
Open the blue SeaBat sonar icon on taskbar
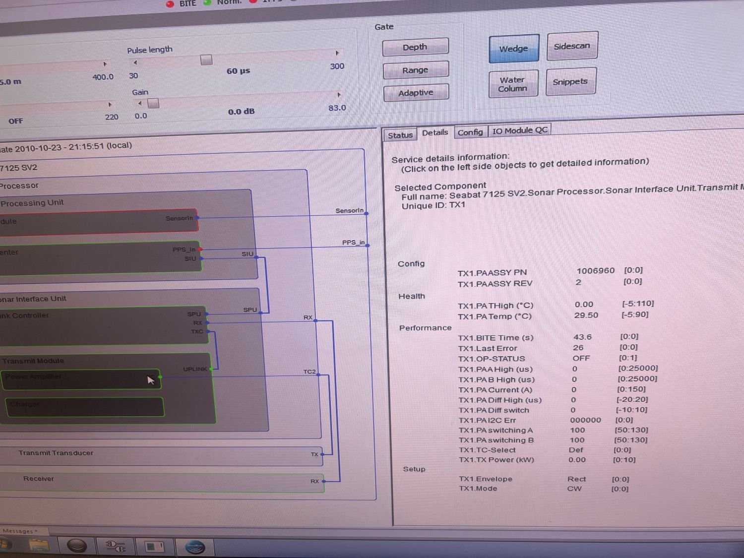point(195,548)
